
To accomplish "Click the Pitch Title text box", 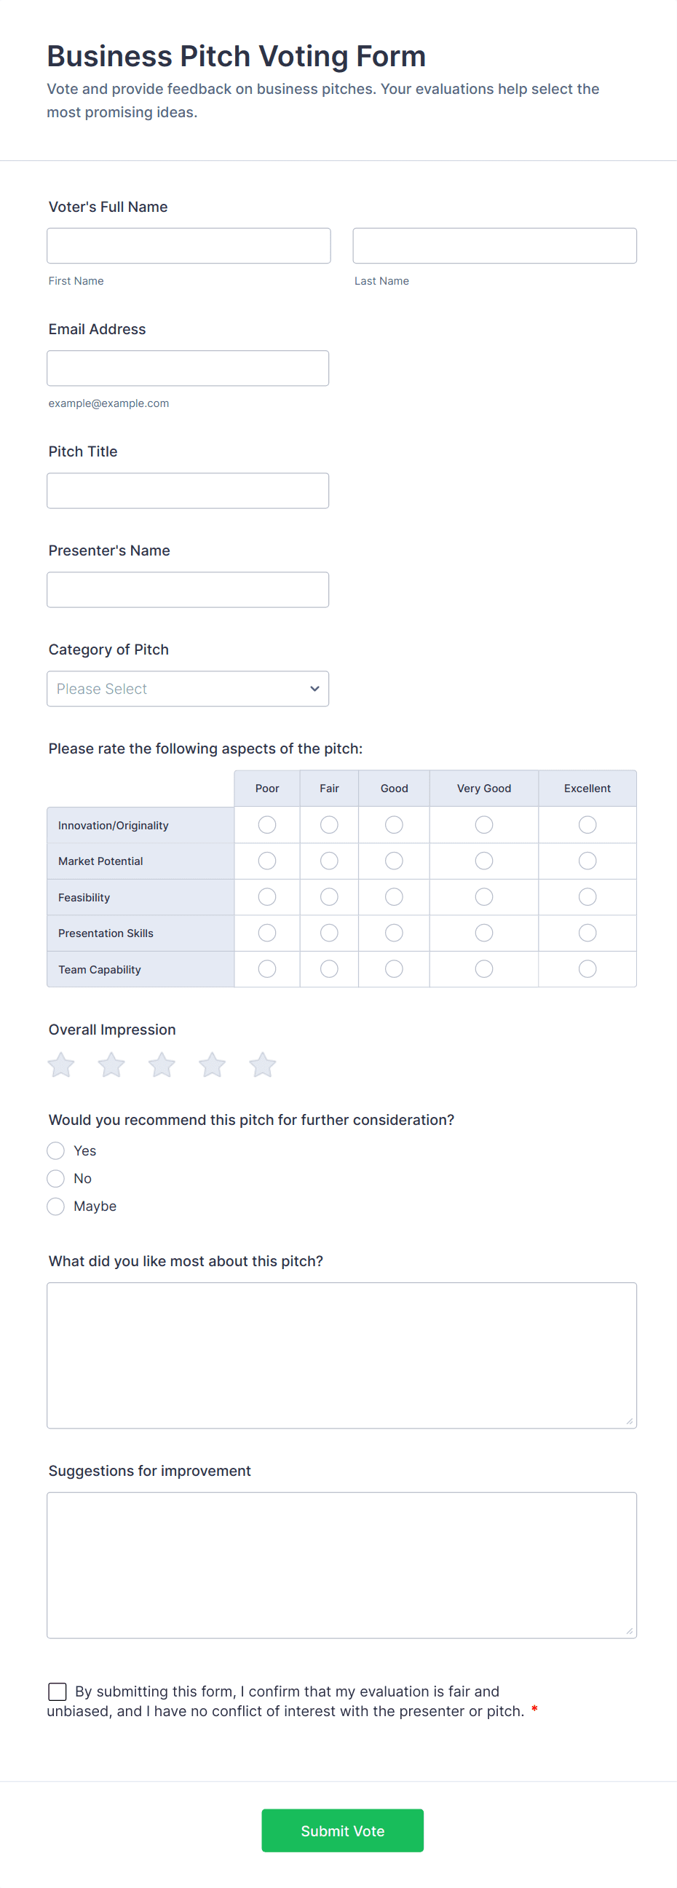I will [188, 490].
